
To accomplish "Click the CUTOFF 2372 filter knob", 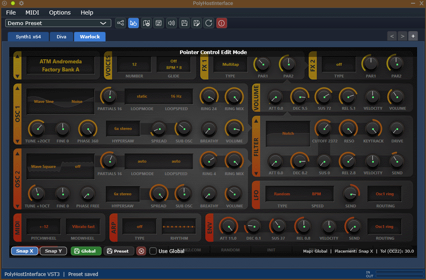I will click(324, 129).
